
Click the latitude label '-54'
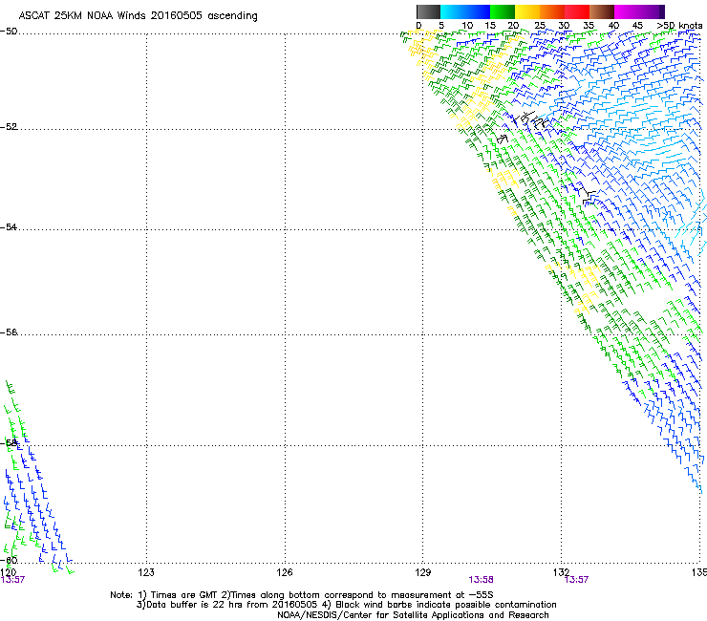pyautogui.click(x=9, y=226)
